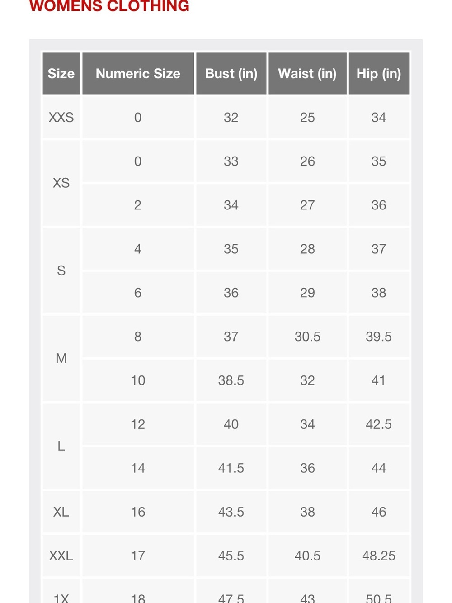
Task: Select numeric size 17 cell
Action: (x=138, y=556)
